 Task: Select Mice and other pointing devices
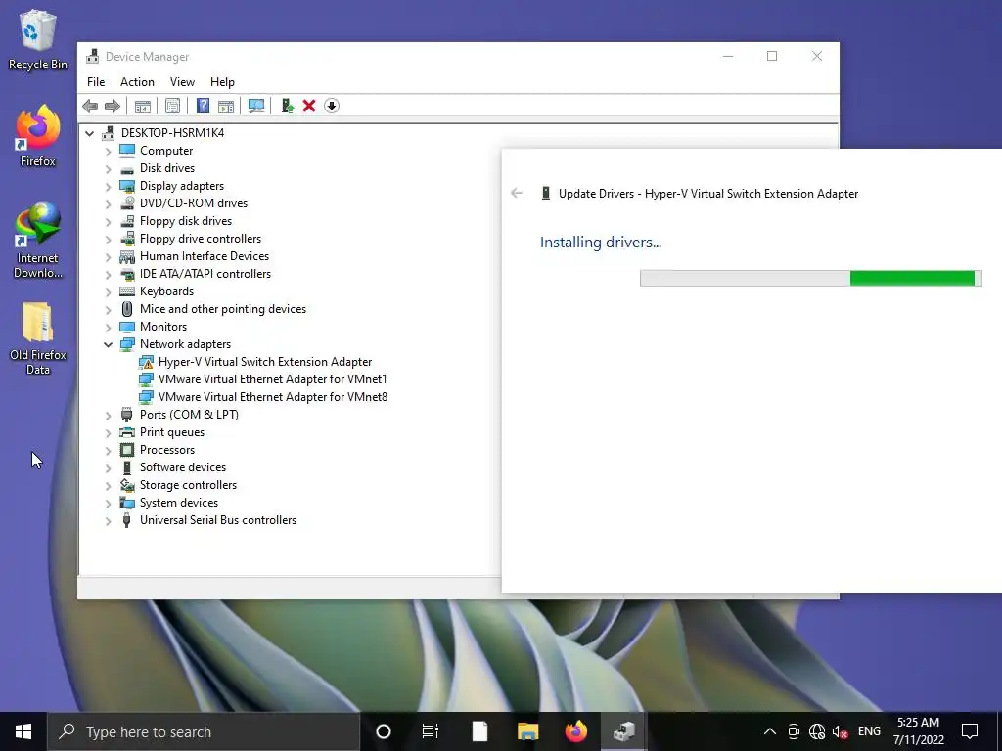(x=223, y=309)
